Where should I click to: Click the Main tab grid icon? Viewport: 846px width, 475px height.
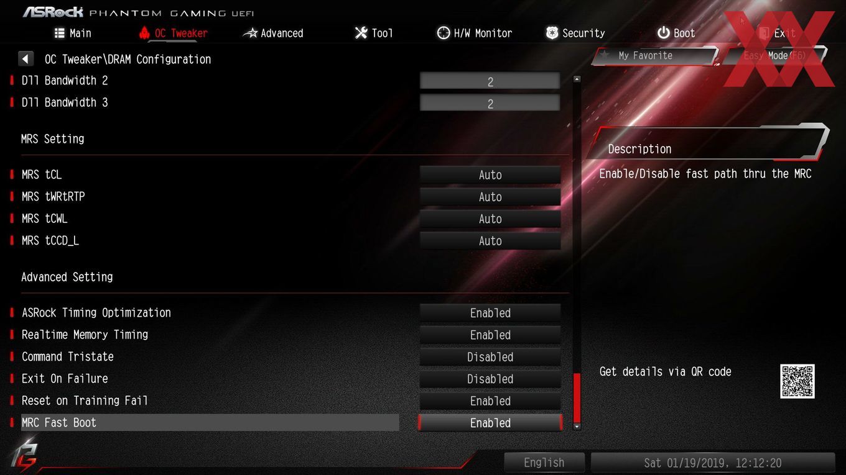(60, 33)
